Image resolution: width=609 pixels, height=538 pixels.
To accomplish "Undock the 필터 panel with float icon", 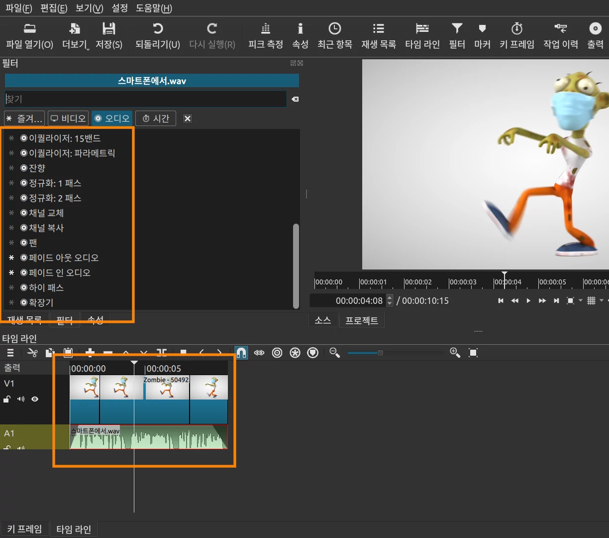I will pyautogui.click(x=293, y=63).
